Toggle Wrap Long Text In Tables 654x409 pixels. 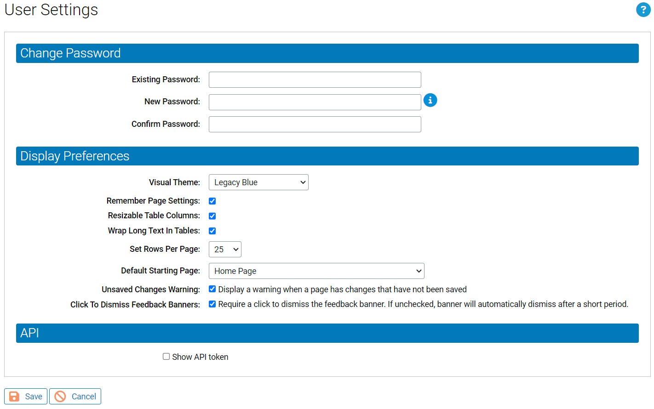point(212,231)
